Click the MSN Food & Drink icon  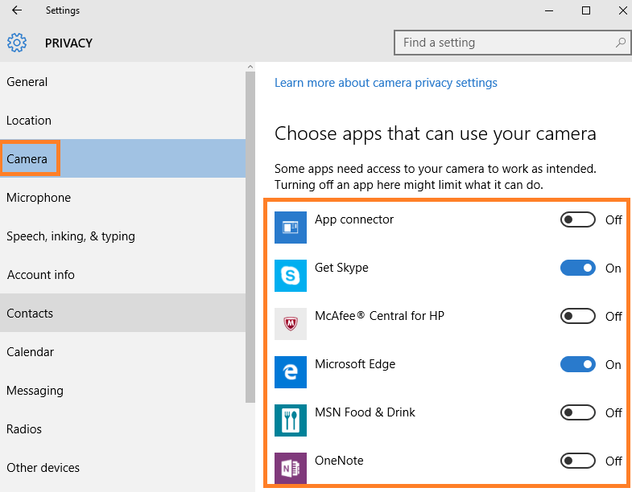tap(290, 420)
